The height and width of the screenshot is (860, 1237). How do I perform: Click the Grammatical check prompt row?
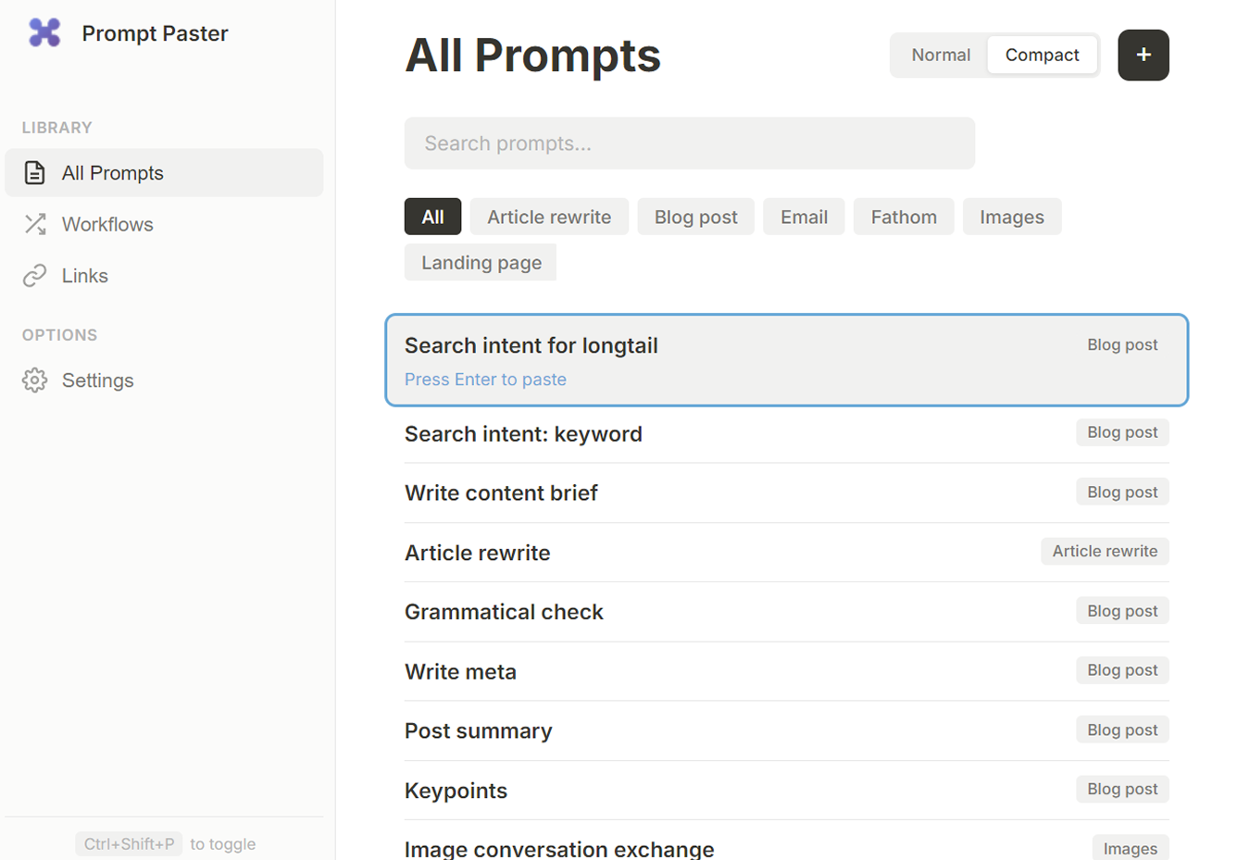point(504,611)
